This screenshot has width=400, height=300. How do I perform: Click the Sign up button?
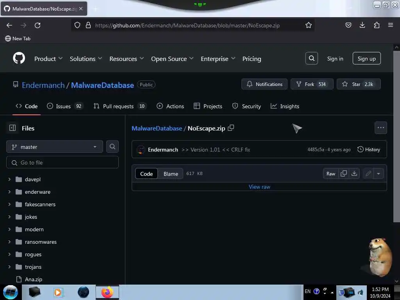(x=366, y=59)
